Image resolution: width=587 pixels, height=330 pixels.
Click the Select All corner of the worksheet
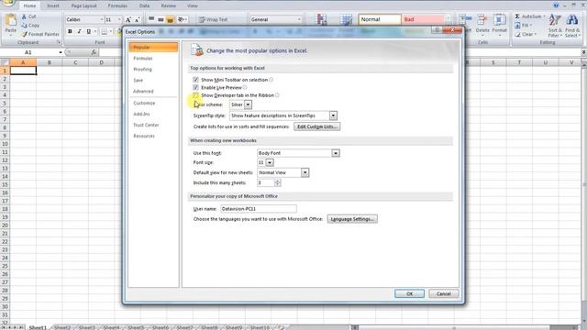[5, 62]
